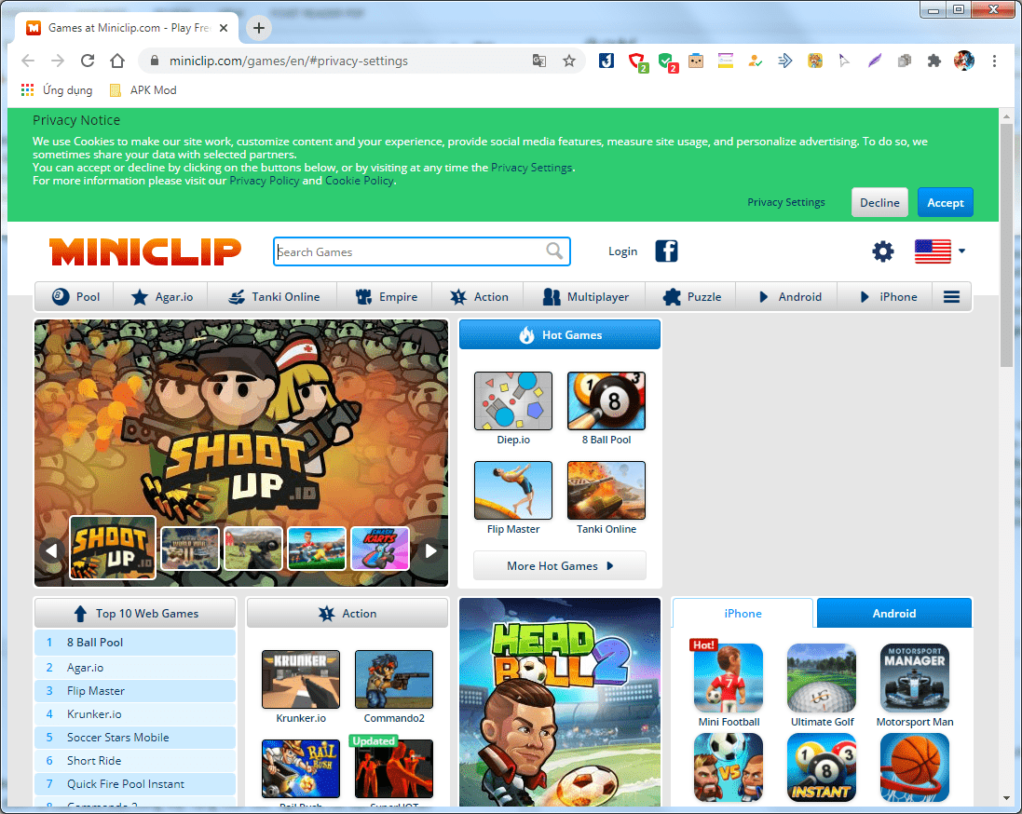Click the Login link
Screen dimensions: 1022x814
622,251
